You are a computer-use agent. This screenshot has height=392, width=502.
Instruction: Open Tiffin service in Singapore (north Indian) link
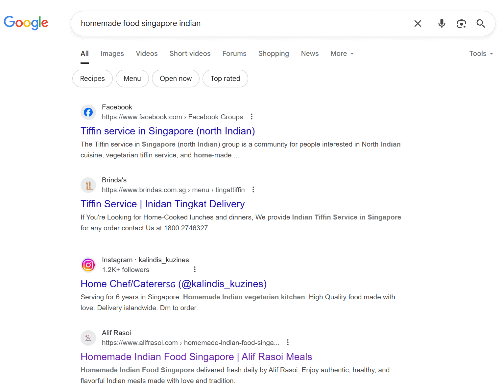pos(168,131)
